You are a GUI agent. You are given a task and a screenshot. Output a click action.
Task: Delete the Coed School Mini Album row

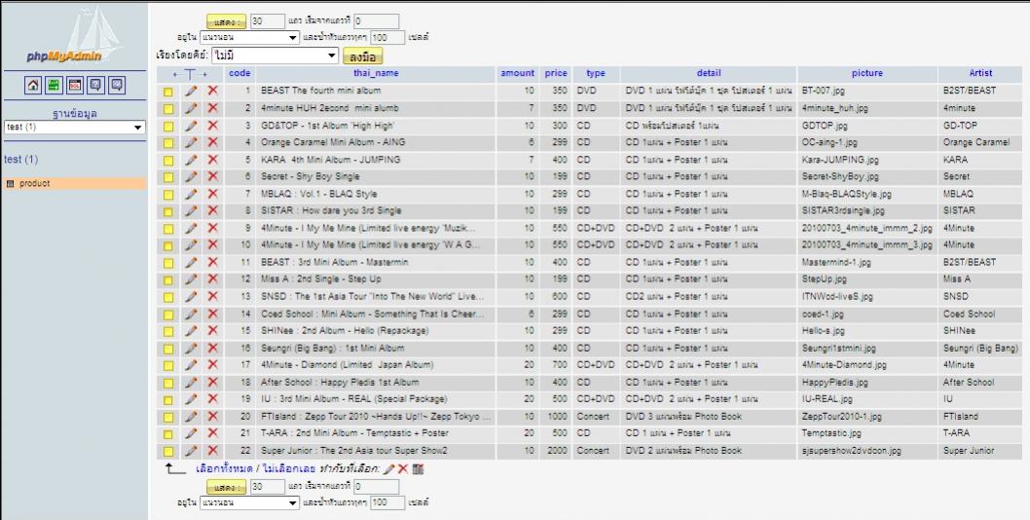click(x=213, y=314)
